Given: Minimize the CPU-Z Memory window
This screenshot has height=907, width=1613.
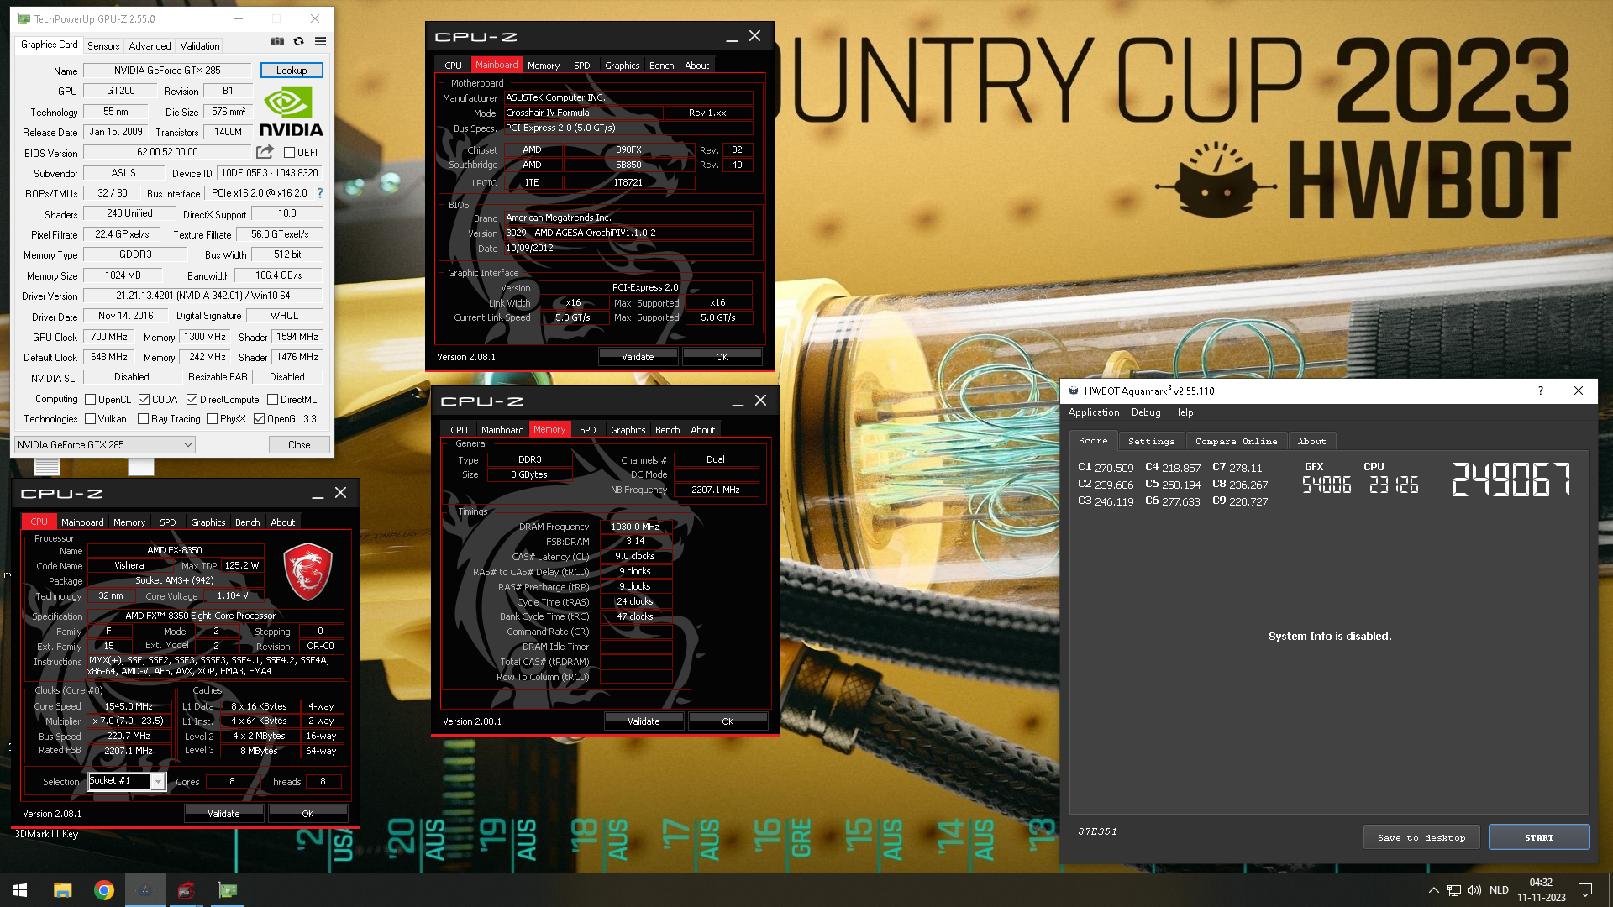Looking at the screenshot, I should pyautogui.click(x=738, y=401).
